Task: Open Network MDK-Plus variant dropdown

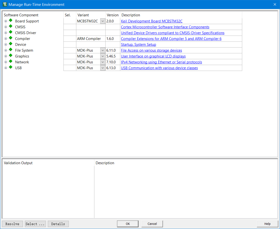Action: 103,62
